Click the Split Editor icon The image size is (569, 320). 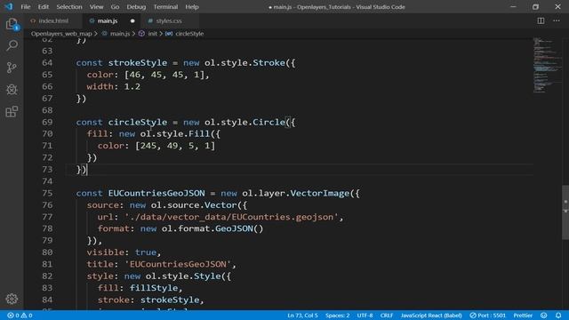click(541, 21)
